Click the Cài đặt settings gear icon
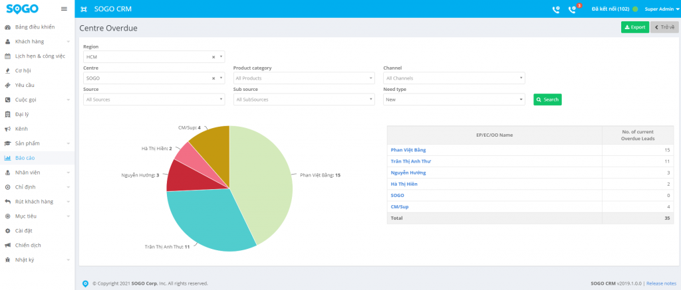 coord(7,230)
